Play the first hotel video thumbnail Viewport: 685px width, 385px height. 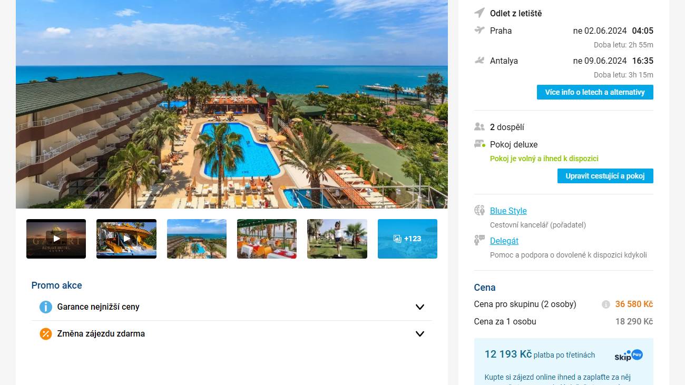56,239
